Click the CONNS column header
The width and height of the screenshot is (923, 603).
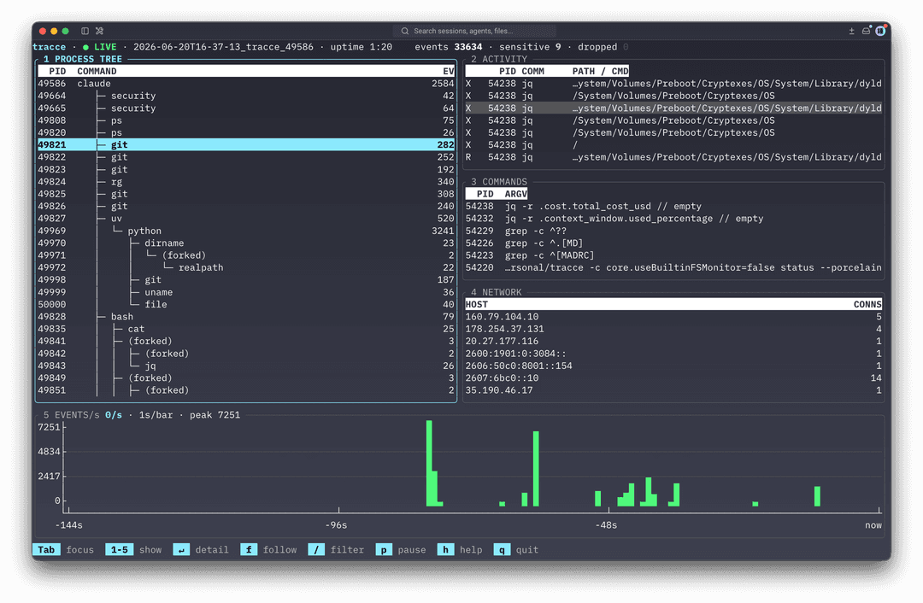[867, 304]
